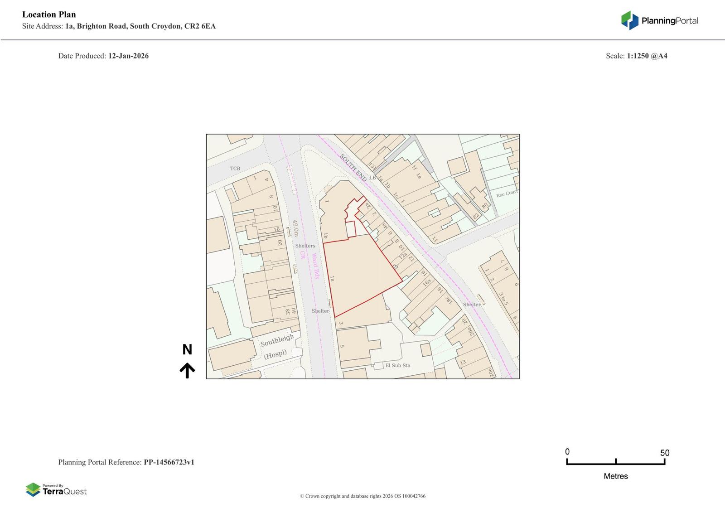Viewport: 725px width, 513px height.
Task: Click the Metres scale unit label
Action: pyautogui.click(x=615, y=476)
